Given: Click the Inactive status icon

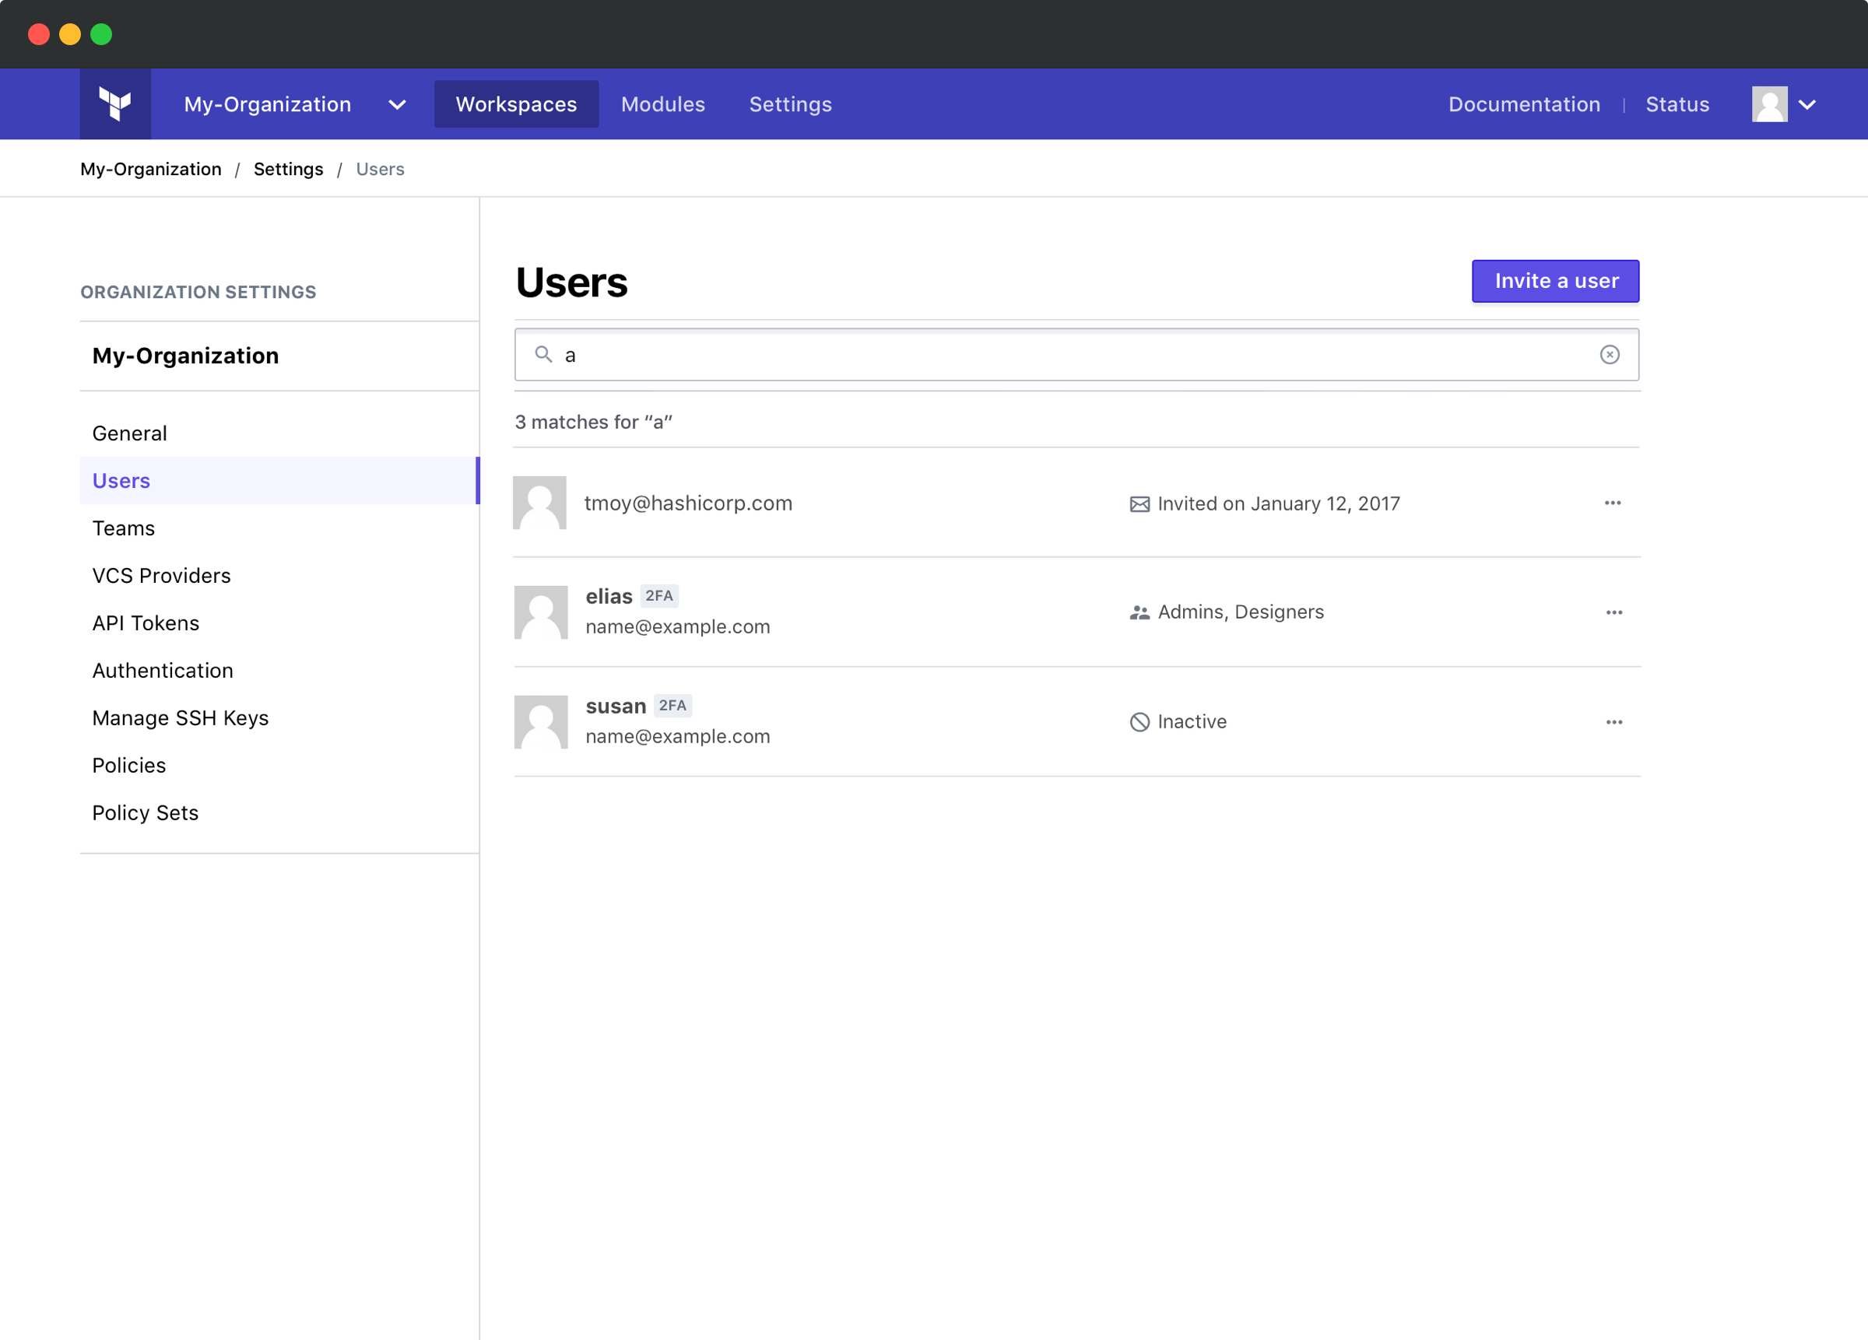Looking at the screenshot, I should [x=1139, y=721].
